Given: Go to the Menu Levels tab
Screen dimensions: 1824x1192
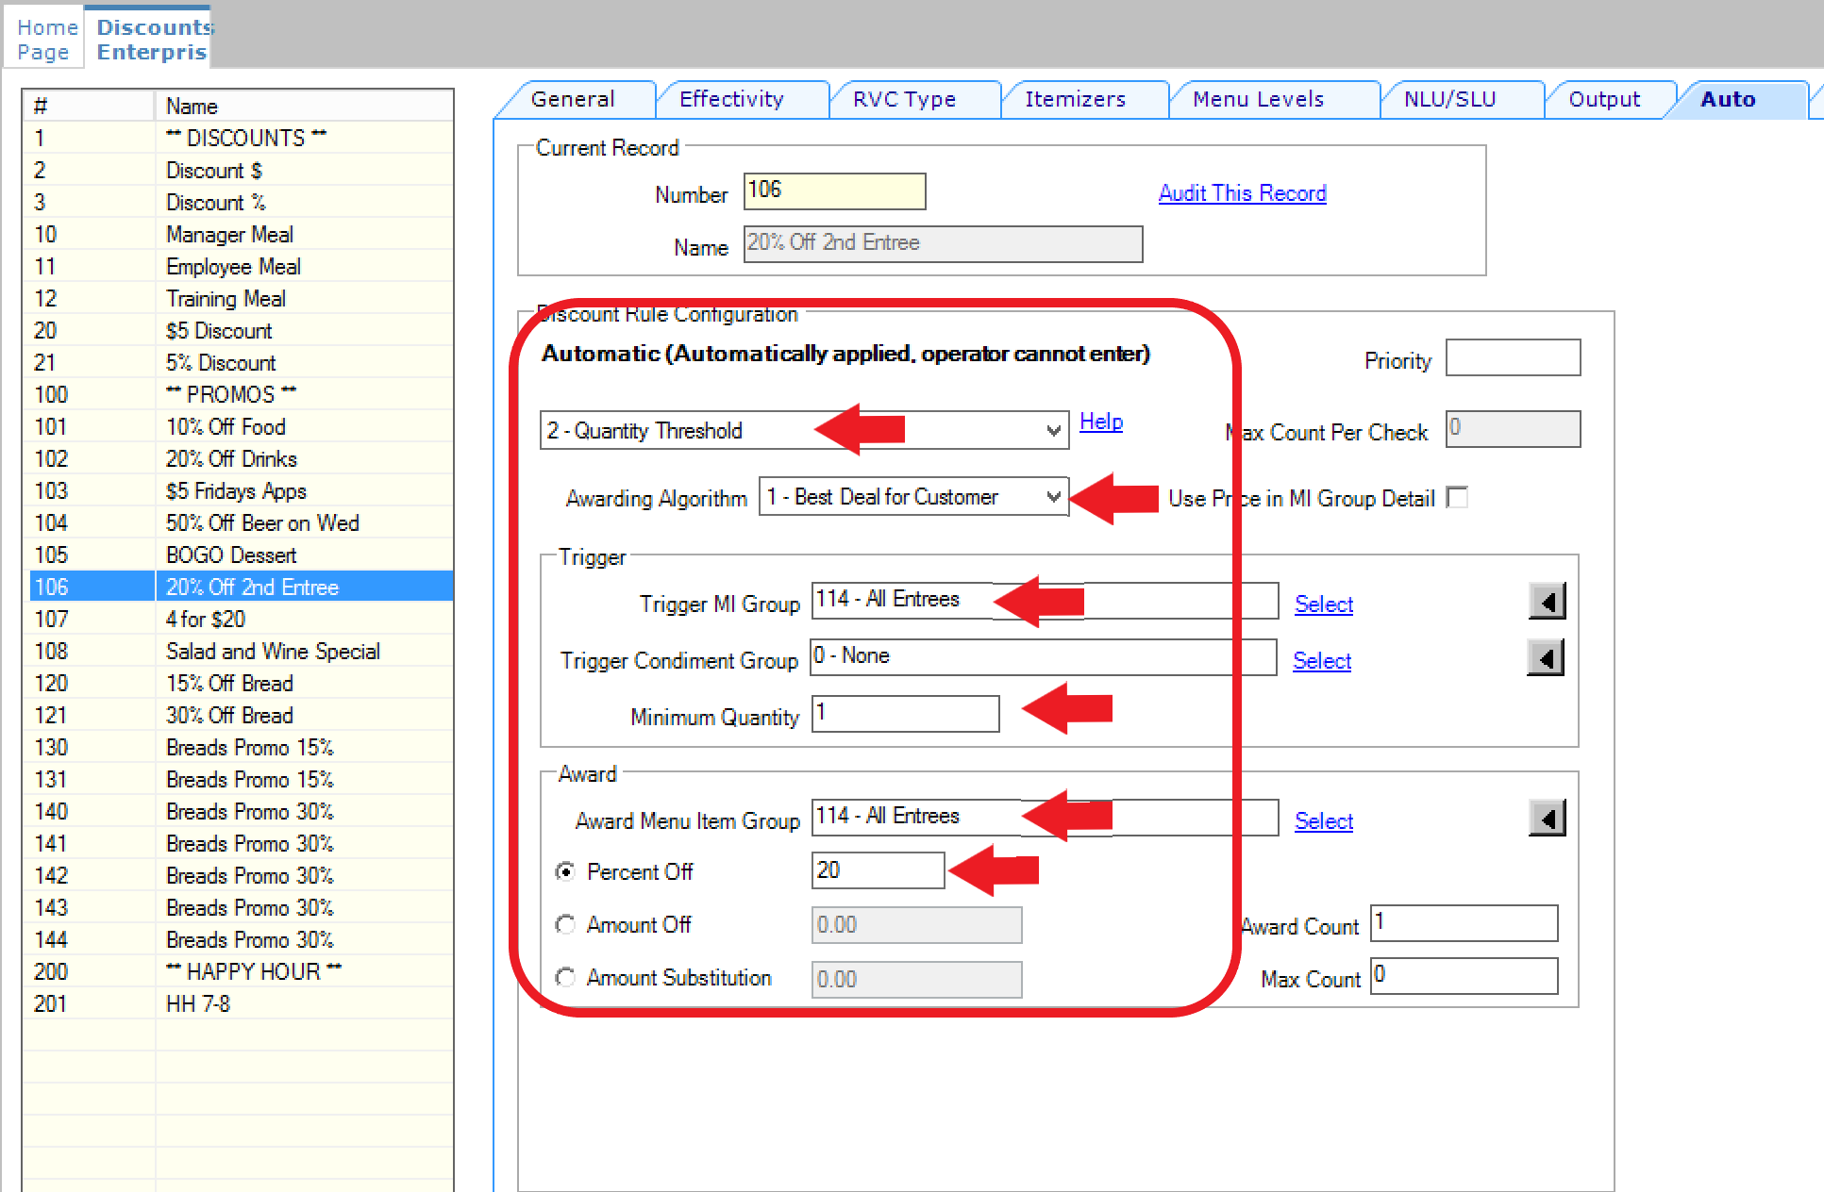Looking at the screenshot, I should tap(1258, 99).
